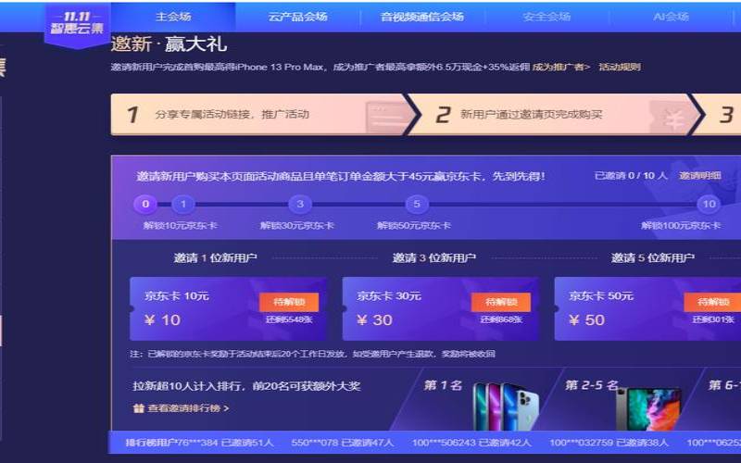Image resolution: width=741 pixels, height=463 pixels.
Task: Click 解锁100元京东卡 label
Action: 681,226
